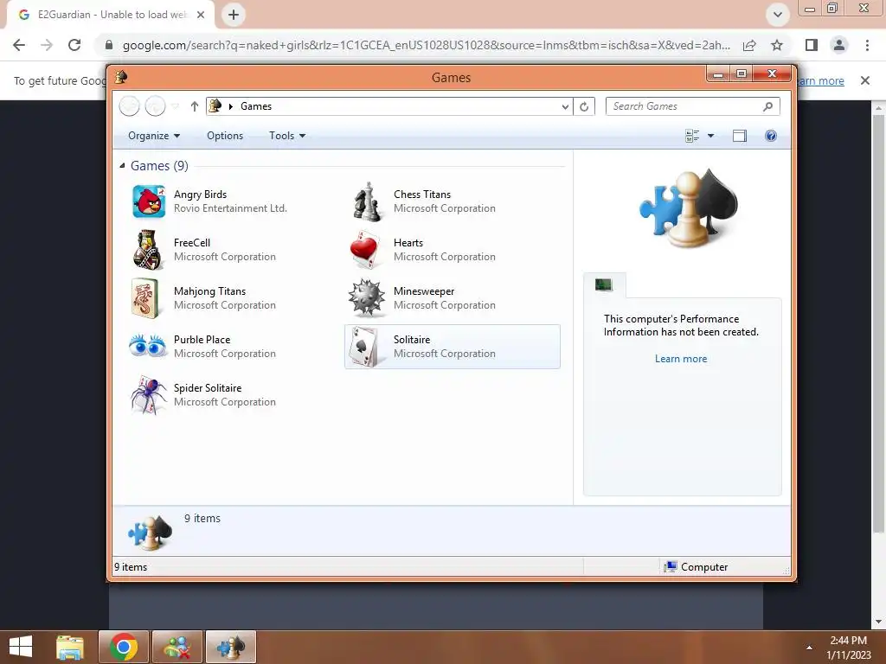Click the Games Explorer help icon
The width and height of the screenshot is (886, 664).
[770, 136]
